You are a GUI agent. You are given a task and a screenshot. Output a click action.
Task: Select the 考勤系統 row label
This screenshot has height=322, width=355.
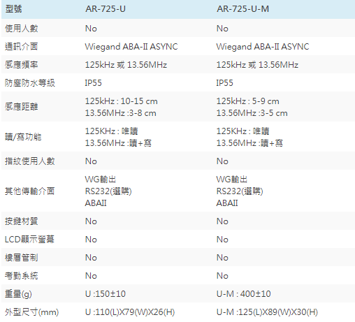point(22,276)
